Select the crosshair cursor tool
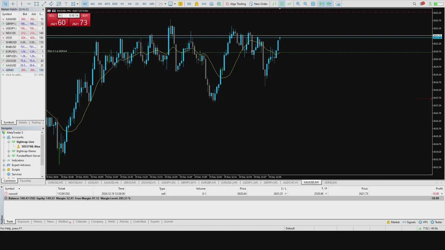Screen dimensions: 445x250 tap(13, 4)
